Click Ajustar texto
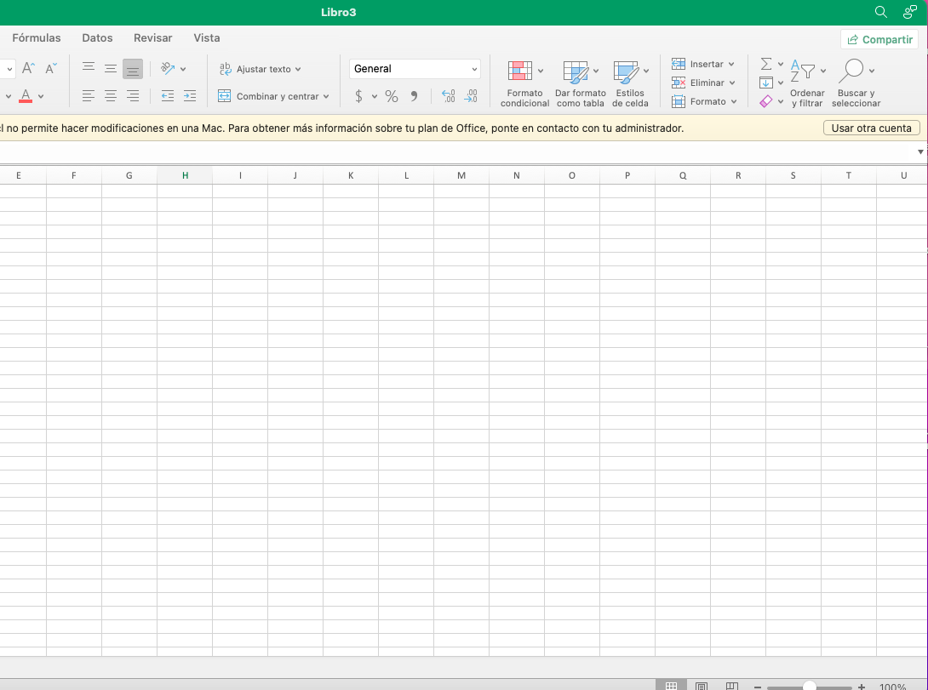This screenshot has width=928, height=690. (x=260, y=69)
